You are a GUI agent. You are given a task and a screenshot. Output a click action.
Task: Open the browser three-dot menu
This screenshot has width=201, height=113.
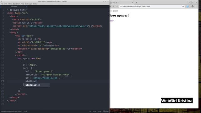[196, 6]
